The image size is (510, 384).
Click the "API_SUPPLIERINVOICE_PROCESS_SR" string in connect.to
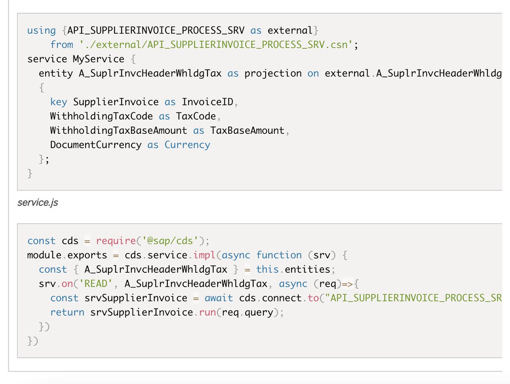pyautogui.click(x=413, y=298)
